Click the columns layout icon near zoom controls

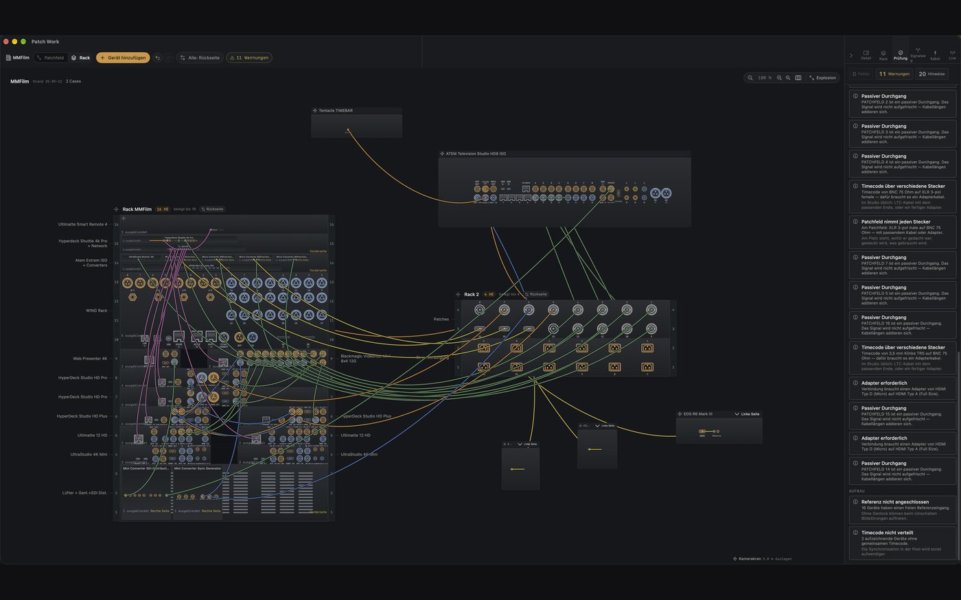[x=798, y=77]
